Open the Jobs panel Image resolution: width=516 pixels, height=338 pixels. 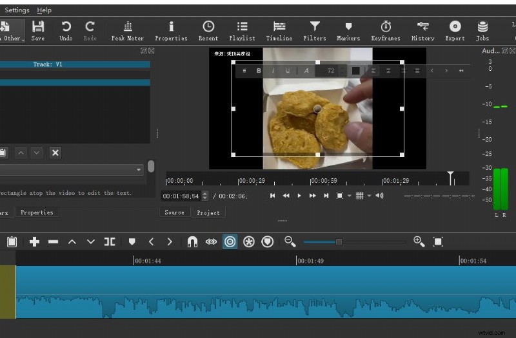(482, 31)
